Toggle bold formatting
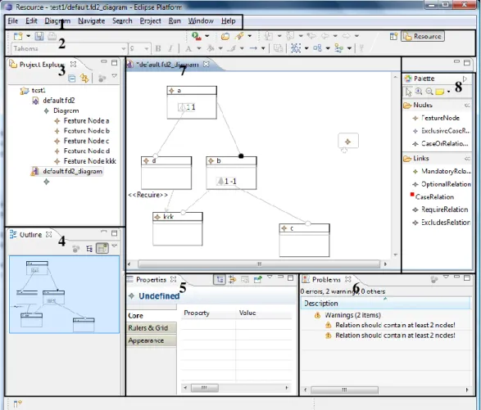This screenshot has height=410, width=481. 158,48
